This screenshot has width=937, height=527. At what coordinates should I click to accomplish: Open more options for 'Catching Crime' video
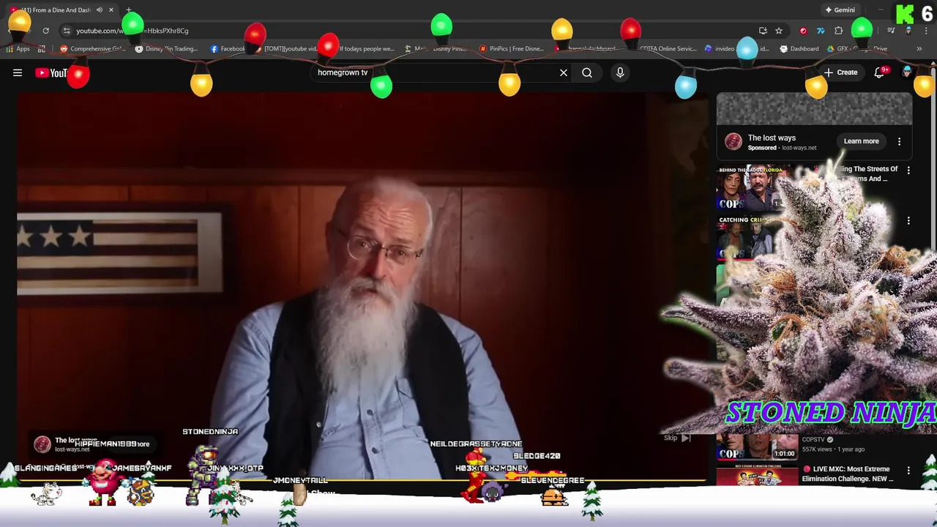point(908,221)
